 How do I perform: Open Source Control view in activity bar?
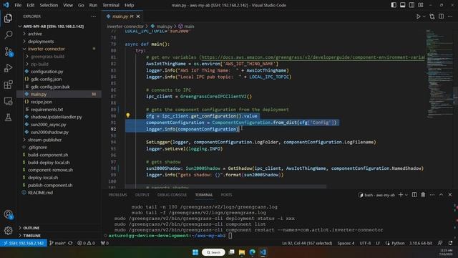(x=8, y=52)
